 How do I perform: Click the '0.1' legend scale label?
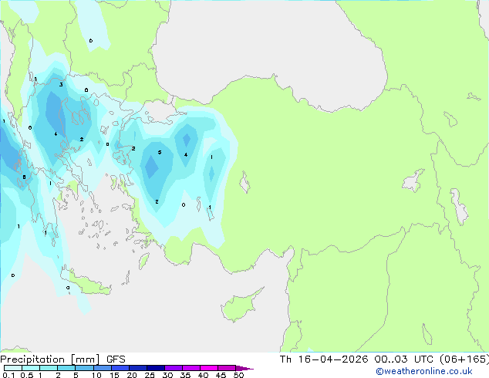coord(8,375)
